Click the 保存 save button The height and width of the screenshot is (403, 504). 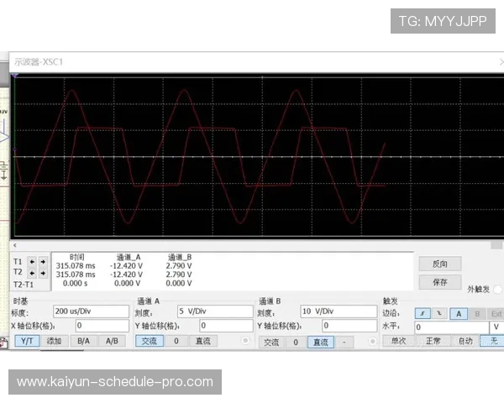click(440, 282)
